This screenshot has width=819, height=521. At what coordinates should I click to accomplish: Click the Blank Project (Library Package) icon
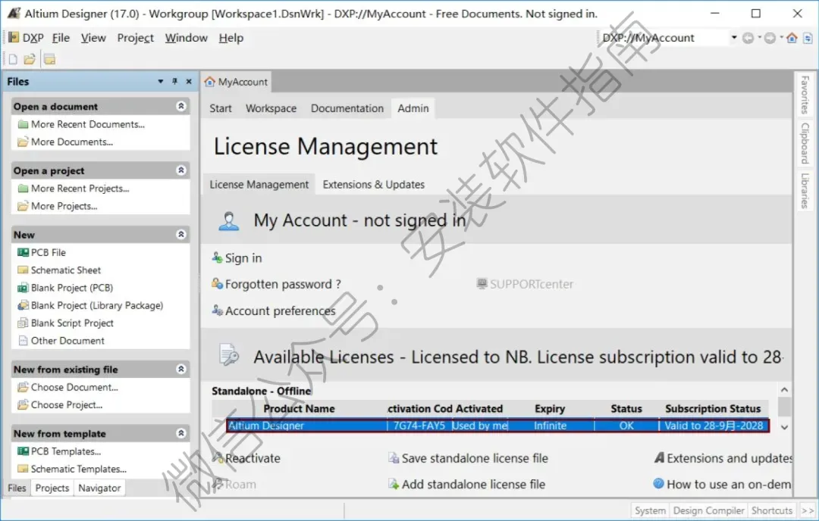pos(23,306)
